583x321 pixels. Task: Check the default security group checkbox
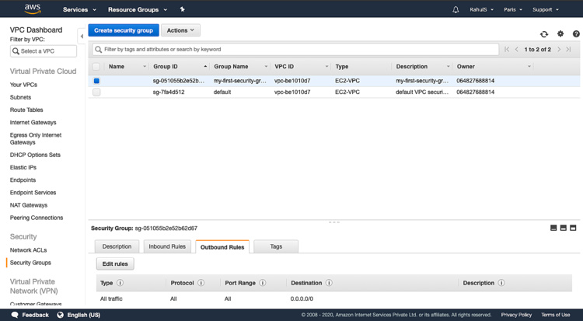[96, 92]
